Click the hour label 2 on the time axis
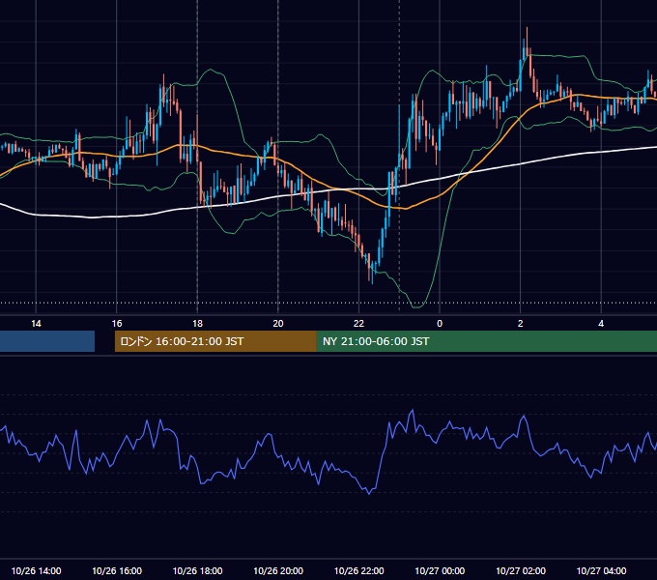The width and height of the screenshot is (657, 580). click(x=521, y=324)
